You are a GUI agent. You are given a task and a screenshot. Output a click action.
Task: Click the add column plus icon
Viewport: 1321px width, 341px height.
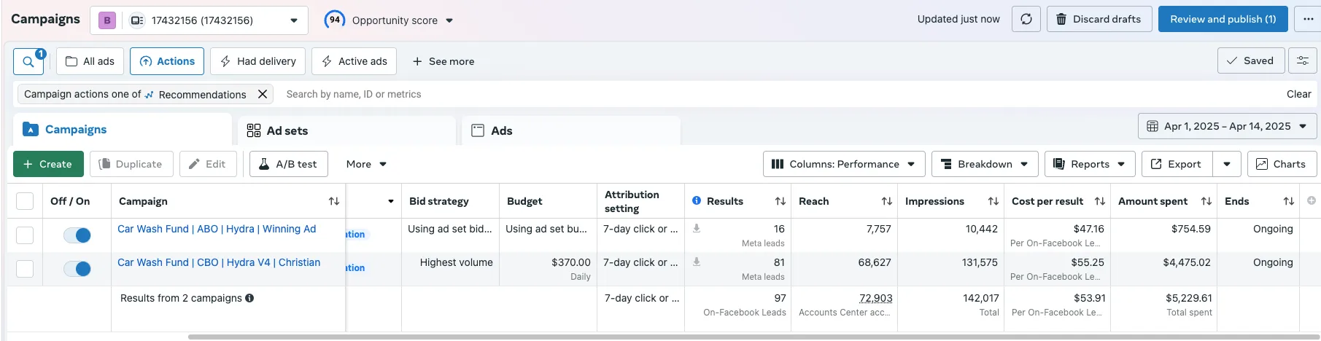tap(1312, 200)
